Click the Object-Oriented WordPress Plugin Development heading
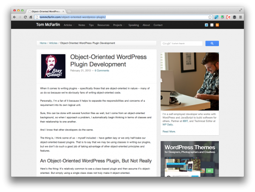This screenshot has height=192, width=255. point(108,61)
